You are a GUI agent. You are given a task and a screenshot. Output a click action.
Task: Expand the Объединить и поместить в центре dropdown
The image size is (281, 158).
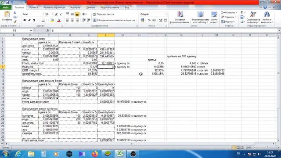[x=137, y=20]
